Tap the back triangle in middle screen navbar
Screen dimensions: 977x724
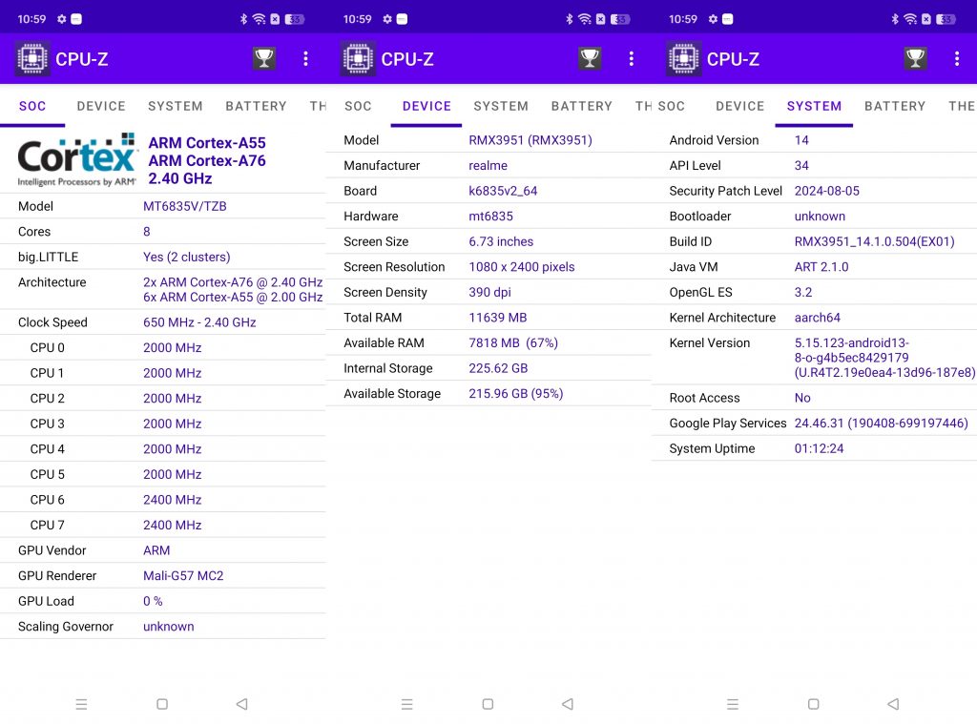coord(568,704)
